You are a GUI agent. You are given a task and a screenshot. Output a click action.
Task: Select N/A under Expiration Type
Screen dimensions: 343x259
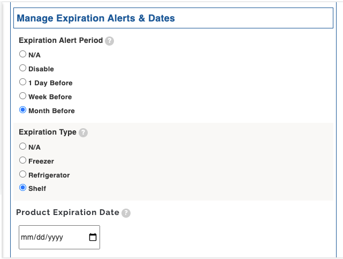click(22, 146)
